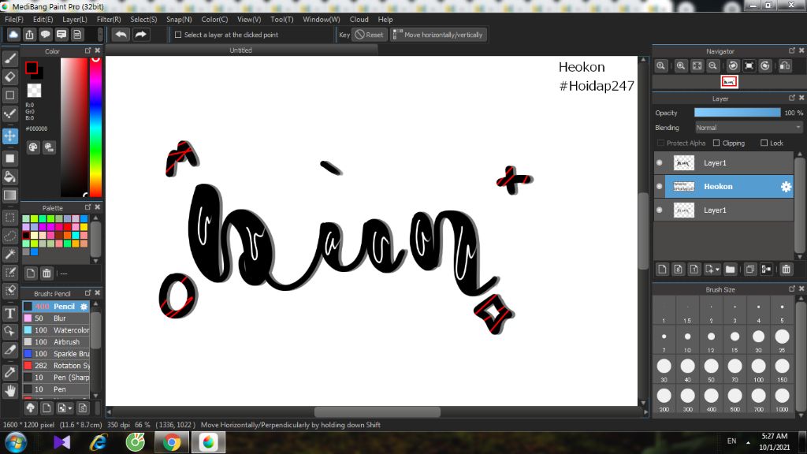Image resolution: width=807 pixels, height=454 pixels.
Task: Select the Gradient tool
Action: 9,195
